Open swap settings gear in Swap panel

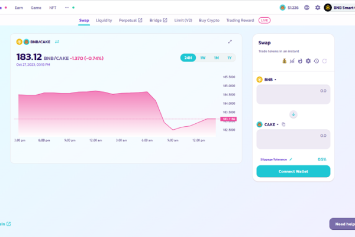[x=308, y=61]
